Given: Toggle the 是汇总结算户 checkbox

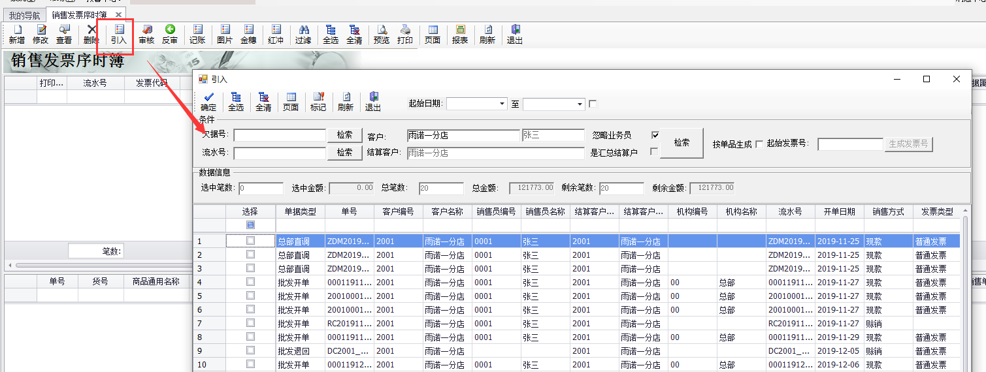Looking at the screenshot, I should pos(655,151).
